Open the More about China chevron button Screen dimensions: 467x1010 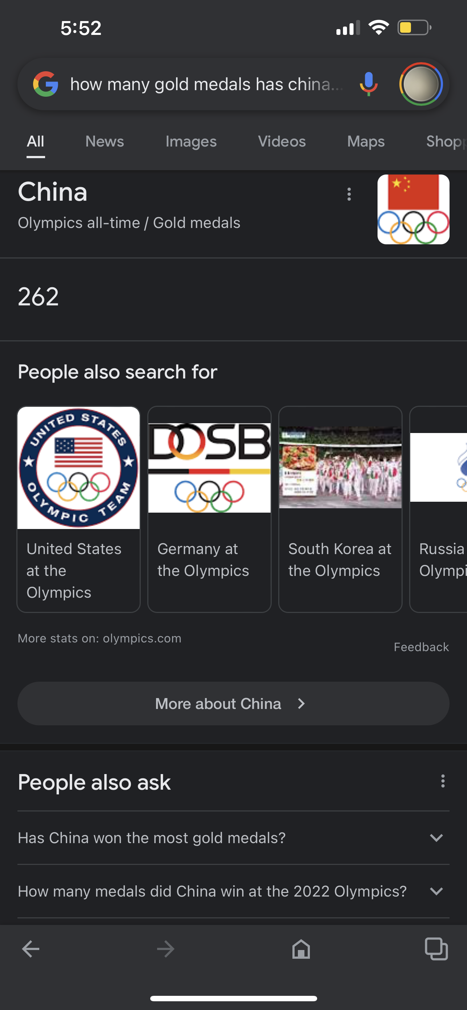coord(233,704)
